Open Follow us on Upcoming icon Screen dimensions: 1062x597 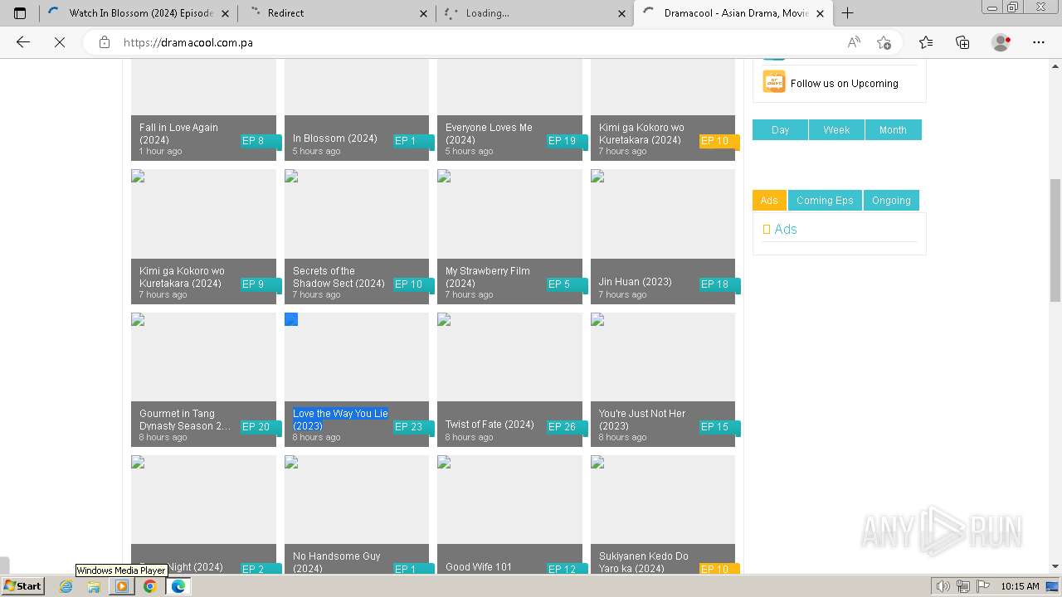tap(774, 81)
